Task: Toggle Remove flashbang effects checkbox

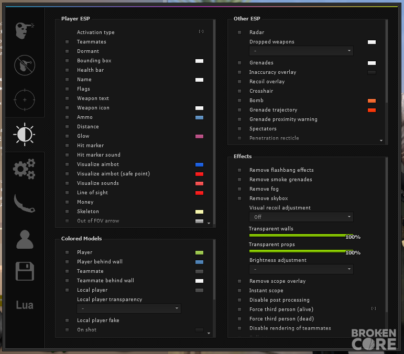Action: point(239,170)
